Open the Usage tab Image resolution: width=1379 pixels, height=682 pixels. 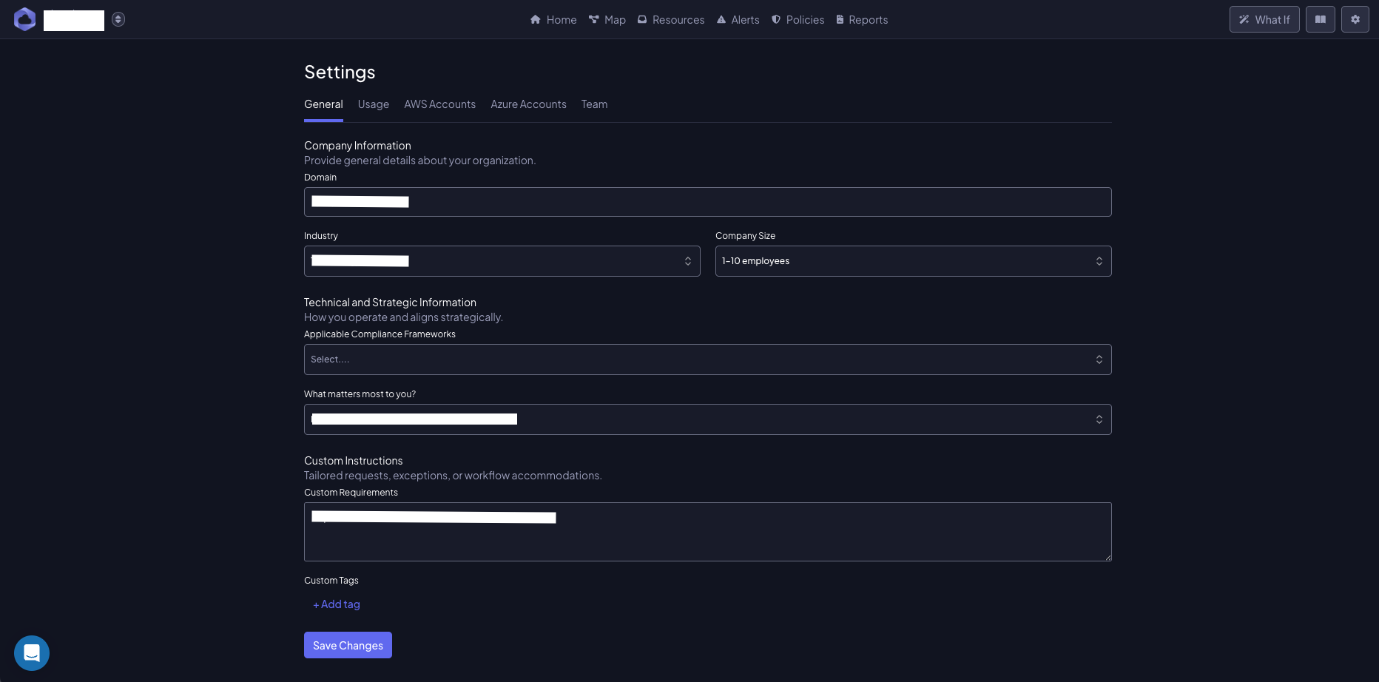tap(373, 104)
